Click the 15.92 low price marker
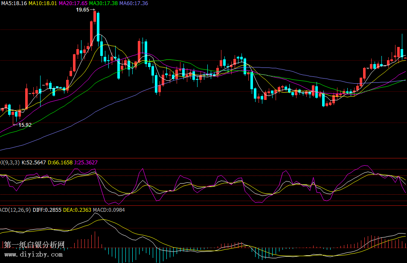 pyautogui.click(x=24, y=125)
